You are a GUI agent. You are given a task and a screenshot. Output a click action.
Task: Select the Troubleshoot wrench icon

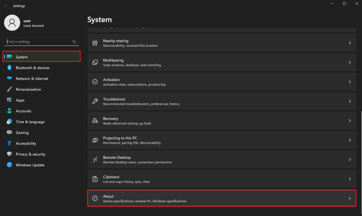pyautogui.click(x=95, y=101)
